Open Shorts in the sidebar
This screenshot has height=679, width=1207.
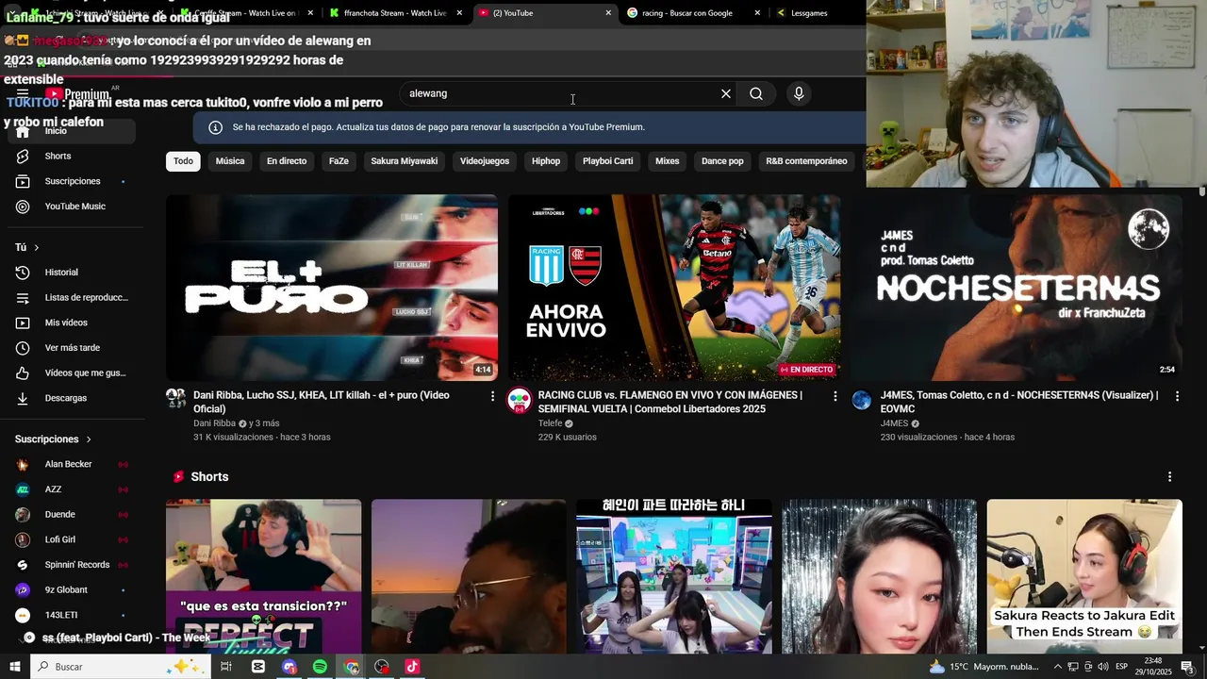[73, 156]
